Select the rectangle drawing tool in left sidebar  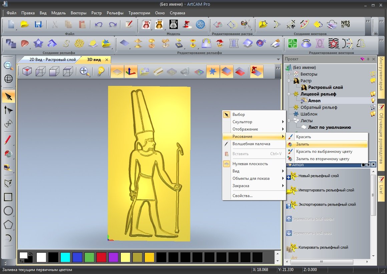(x=8, y=197)
